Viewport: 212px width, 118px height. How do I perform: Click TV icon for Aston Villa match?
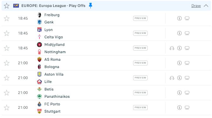pyautogui.click(x=187, y=78)
